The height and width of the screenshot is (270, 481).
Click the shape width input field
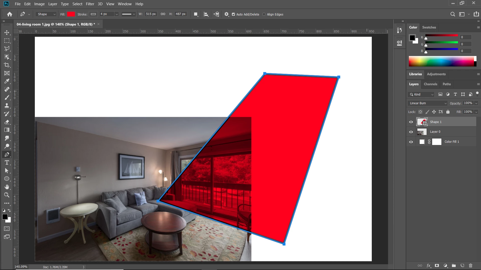[151, 14]
